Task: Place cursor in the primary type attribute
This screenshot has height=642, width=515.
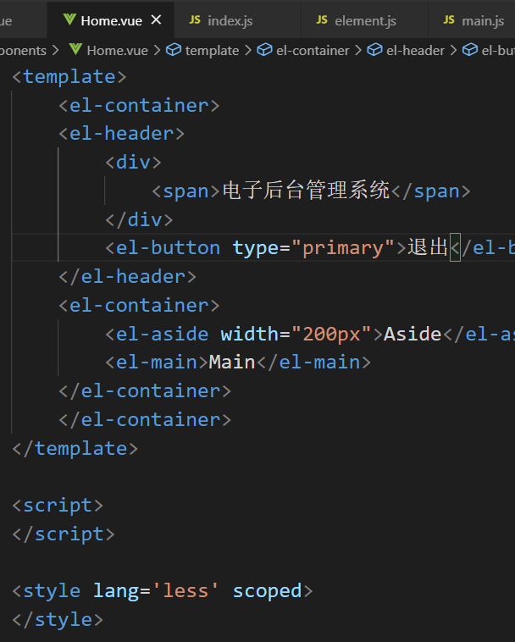Action: tap(343, 247)
